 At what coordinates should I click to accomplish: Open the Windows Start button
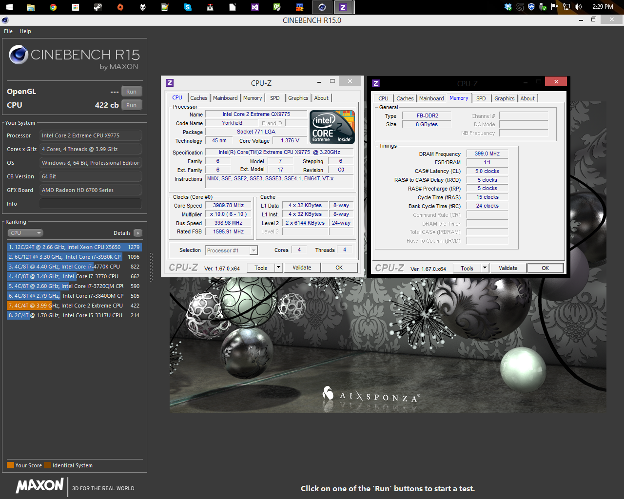click(x=9, y=7)
